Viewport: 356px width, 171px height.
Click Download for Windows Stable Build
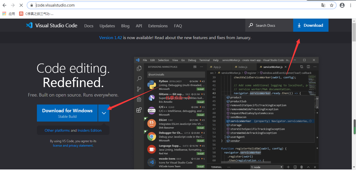[67, 113]
